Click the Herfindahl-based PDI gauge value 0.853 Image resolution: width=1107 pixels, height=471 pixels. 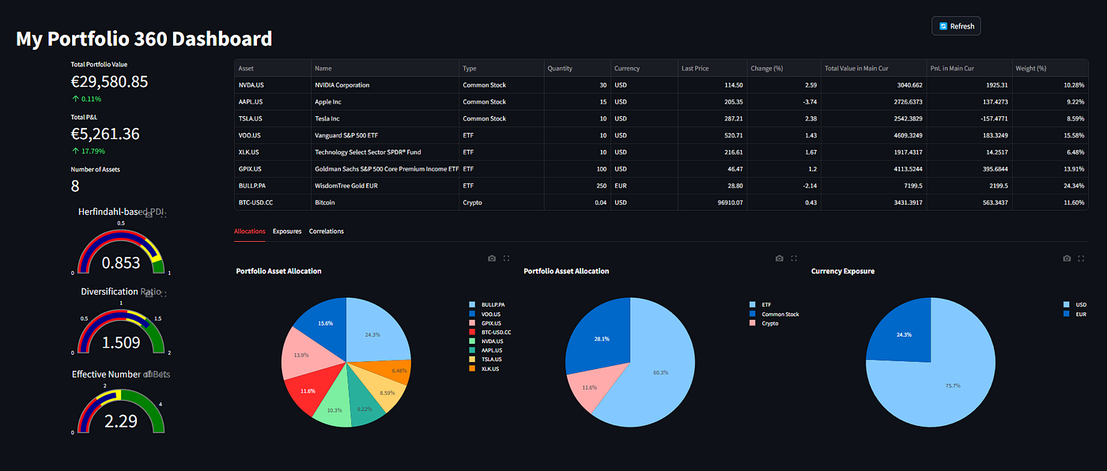pyautogui.click(x=121, y=263)
